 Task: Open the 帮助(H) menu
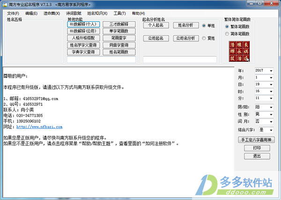click(x=138, y=14)
